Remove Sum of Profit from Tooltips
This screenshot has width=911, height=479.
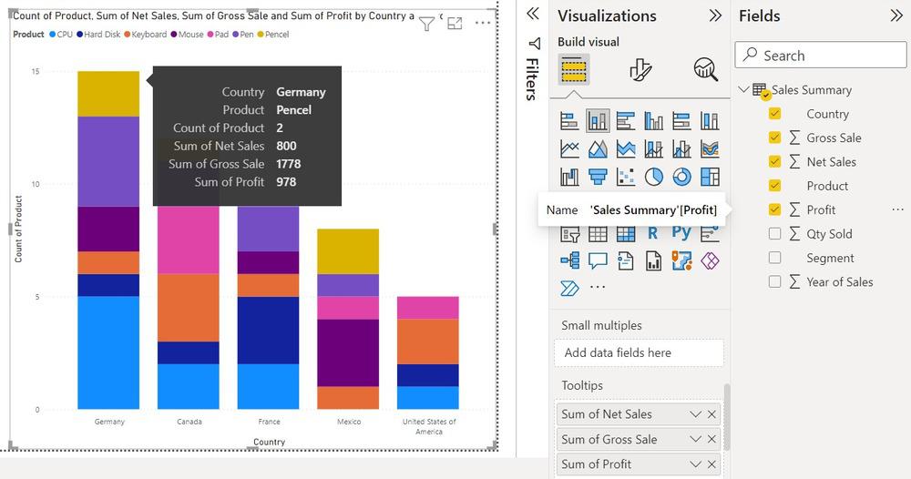tap(711, 464)
